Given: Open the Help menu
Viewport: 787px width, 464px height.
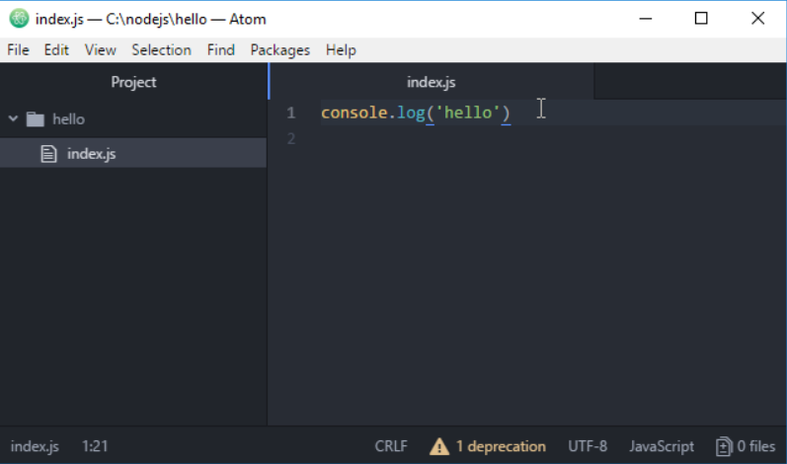Looking at the screenshot, I should [341, 49].
